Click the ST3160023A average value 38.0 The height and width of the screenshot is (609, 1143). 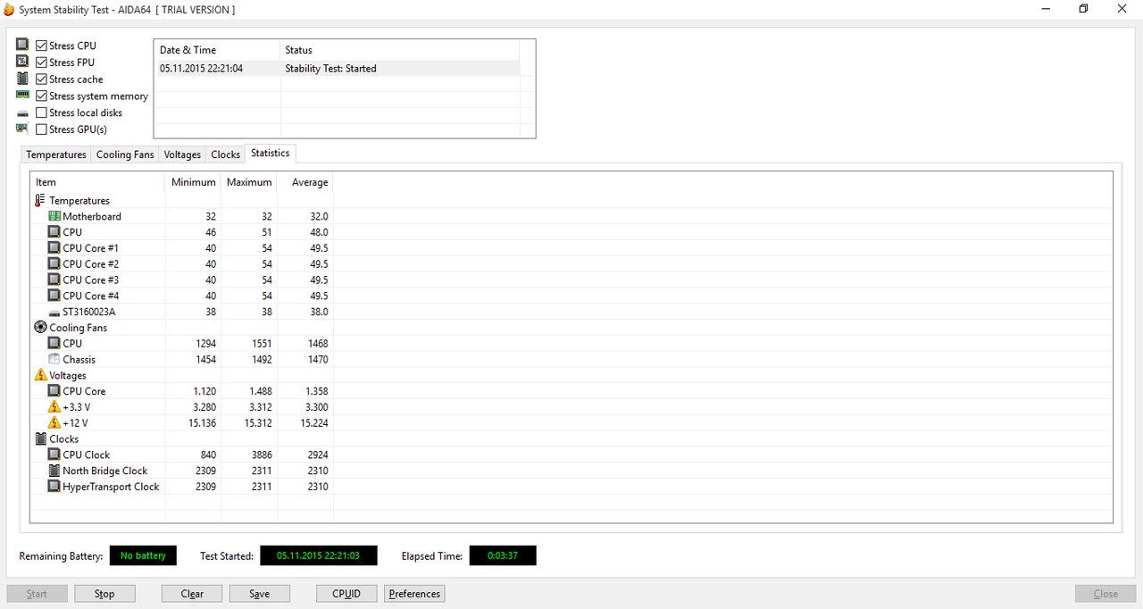[x=319, y=313]
